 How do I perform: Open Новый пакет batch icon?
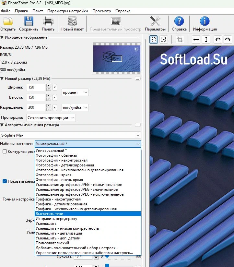pos(72,21)
